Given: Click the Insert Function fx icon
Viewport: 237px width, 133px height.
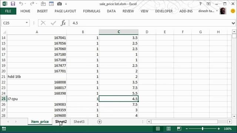Looking at the screenshot, I should (63, 23).
